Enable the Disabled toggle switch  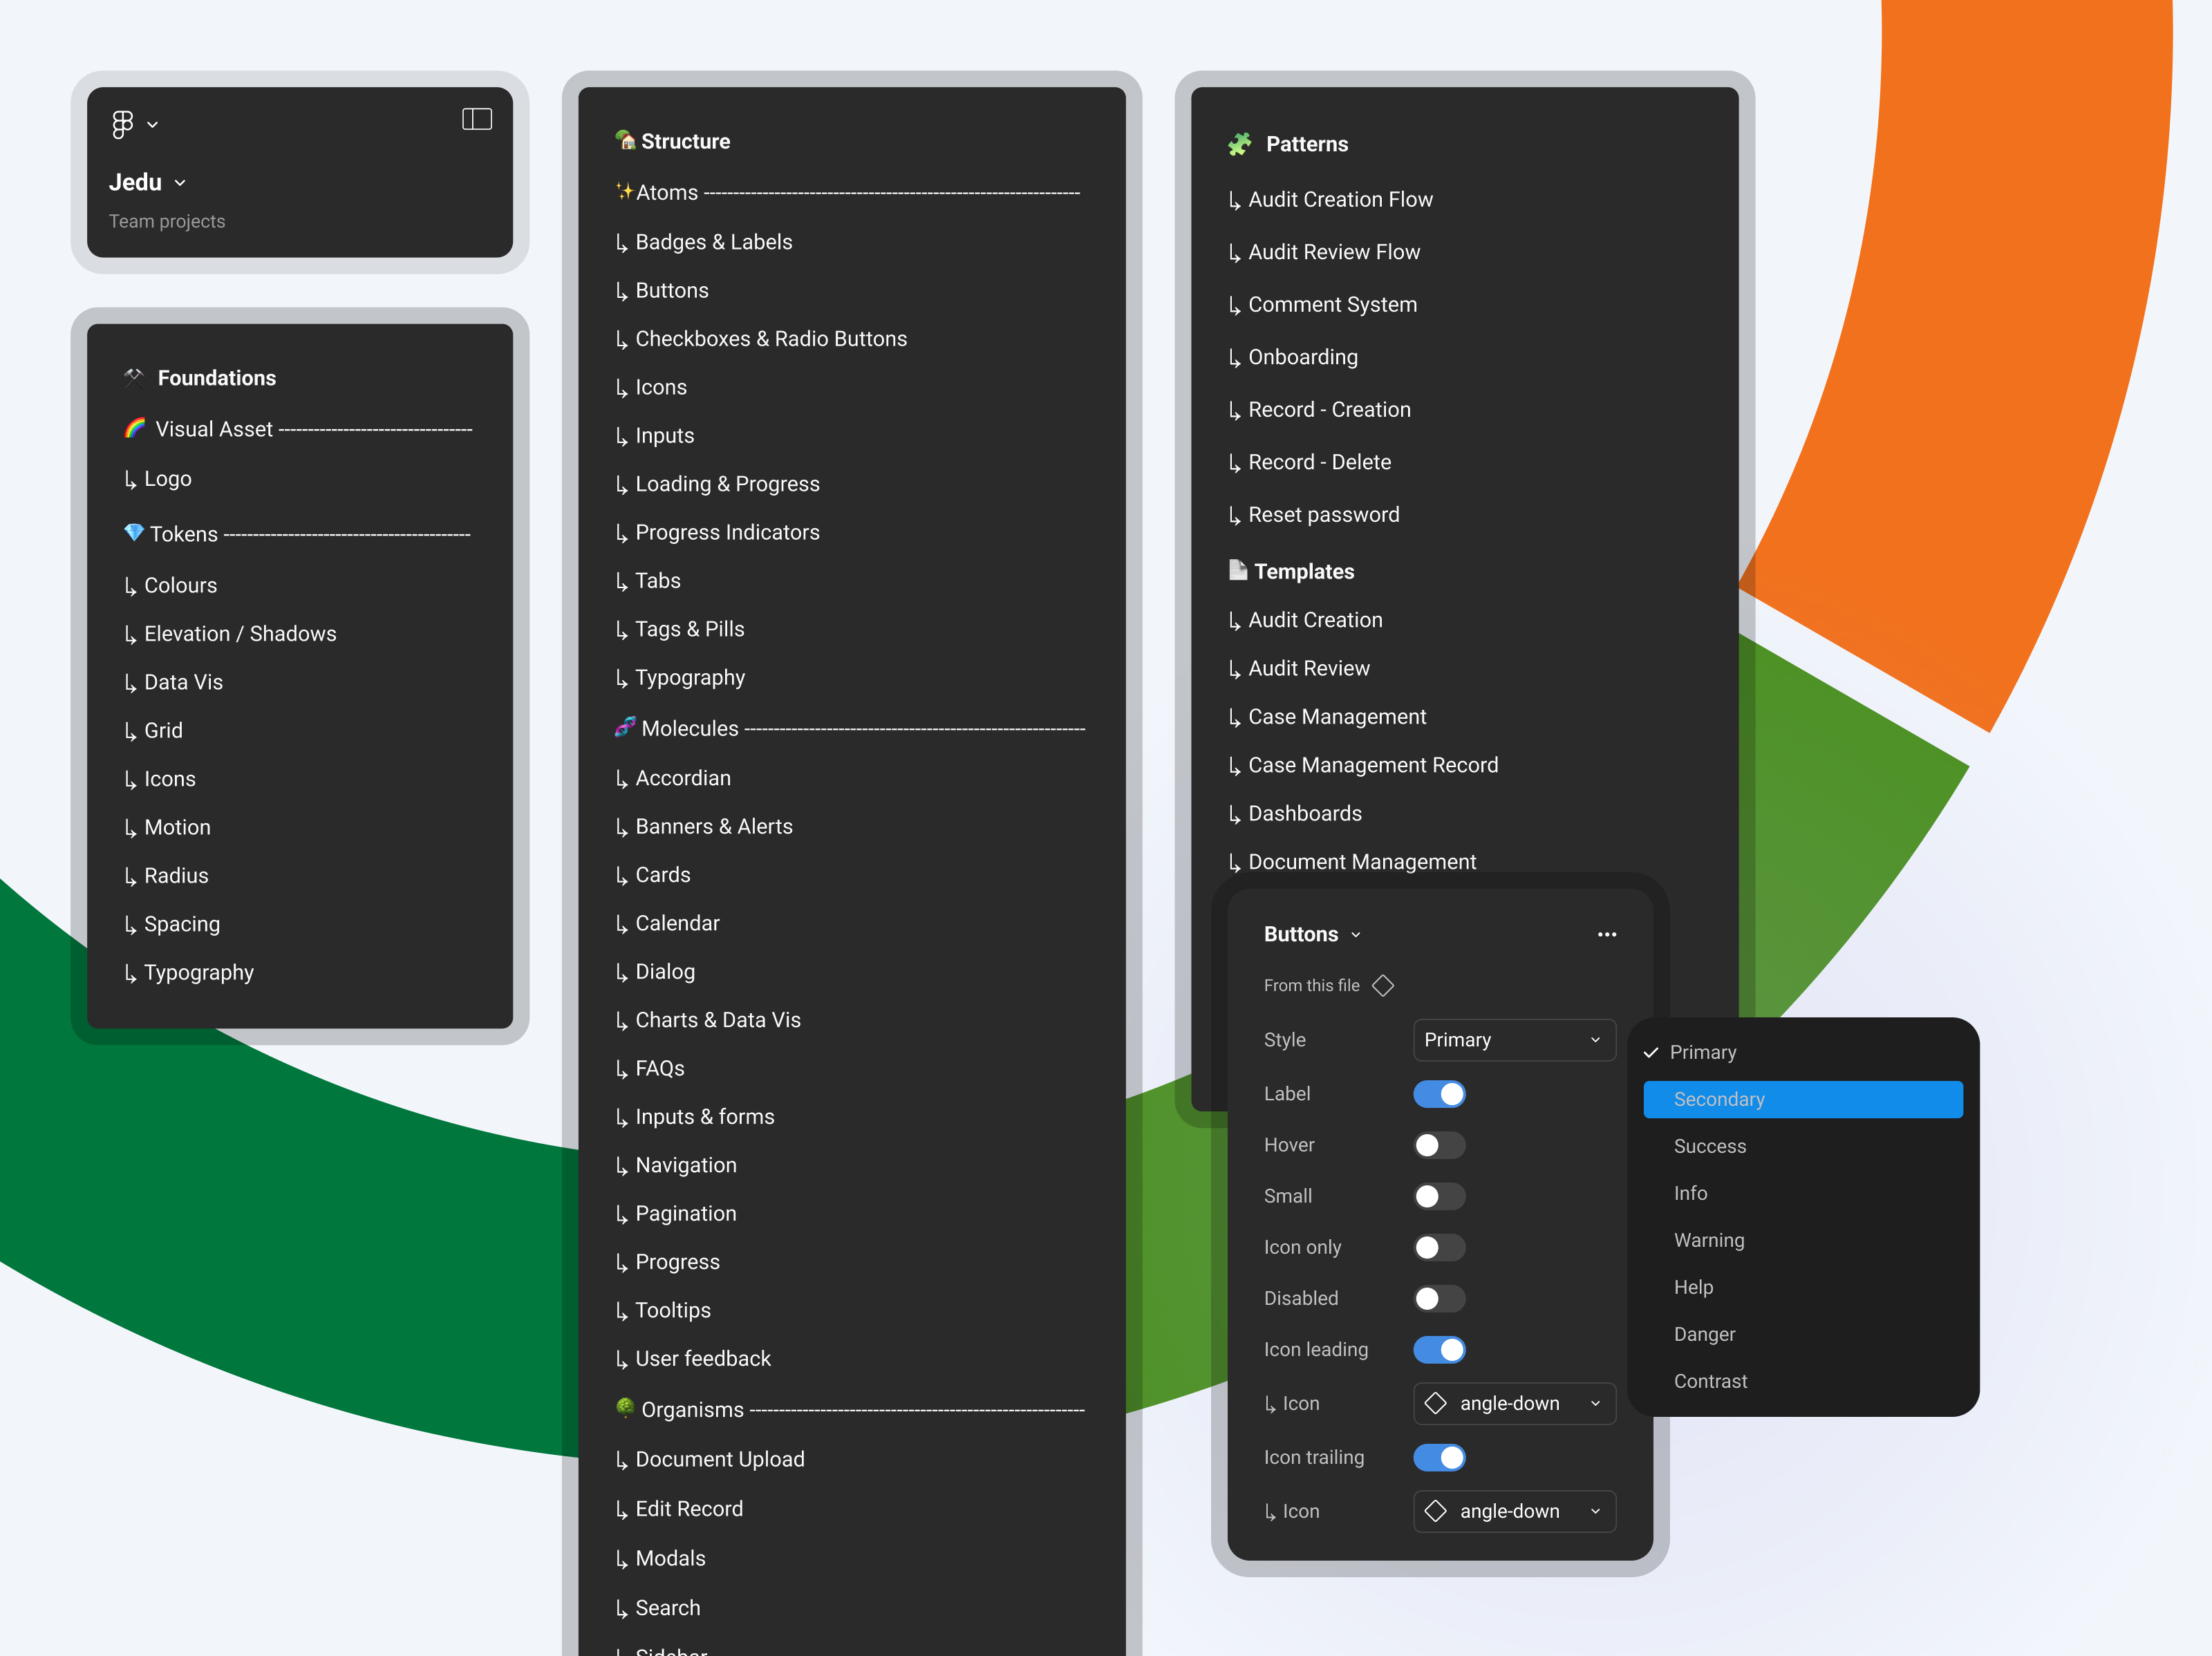click(x=1439, y=1298)
